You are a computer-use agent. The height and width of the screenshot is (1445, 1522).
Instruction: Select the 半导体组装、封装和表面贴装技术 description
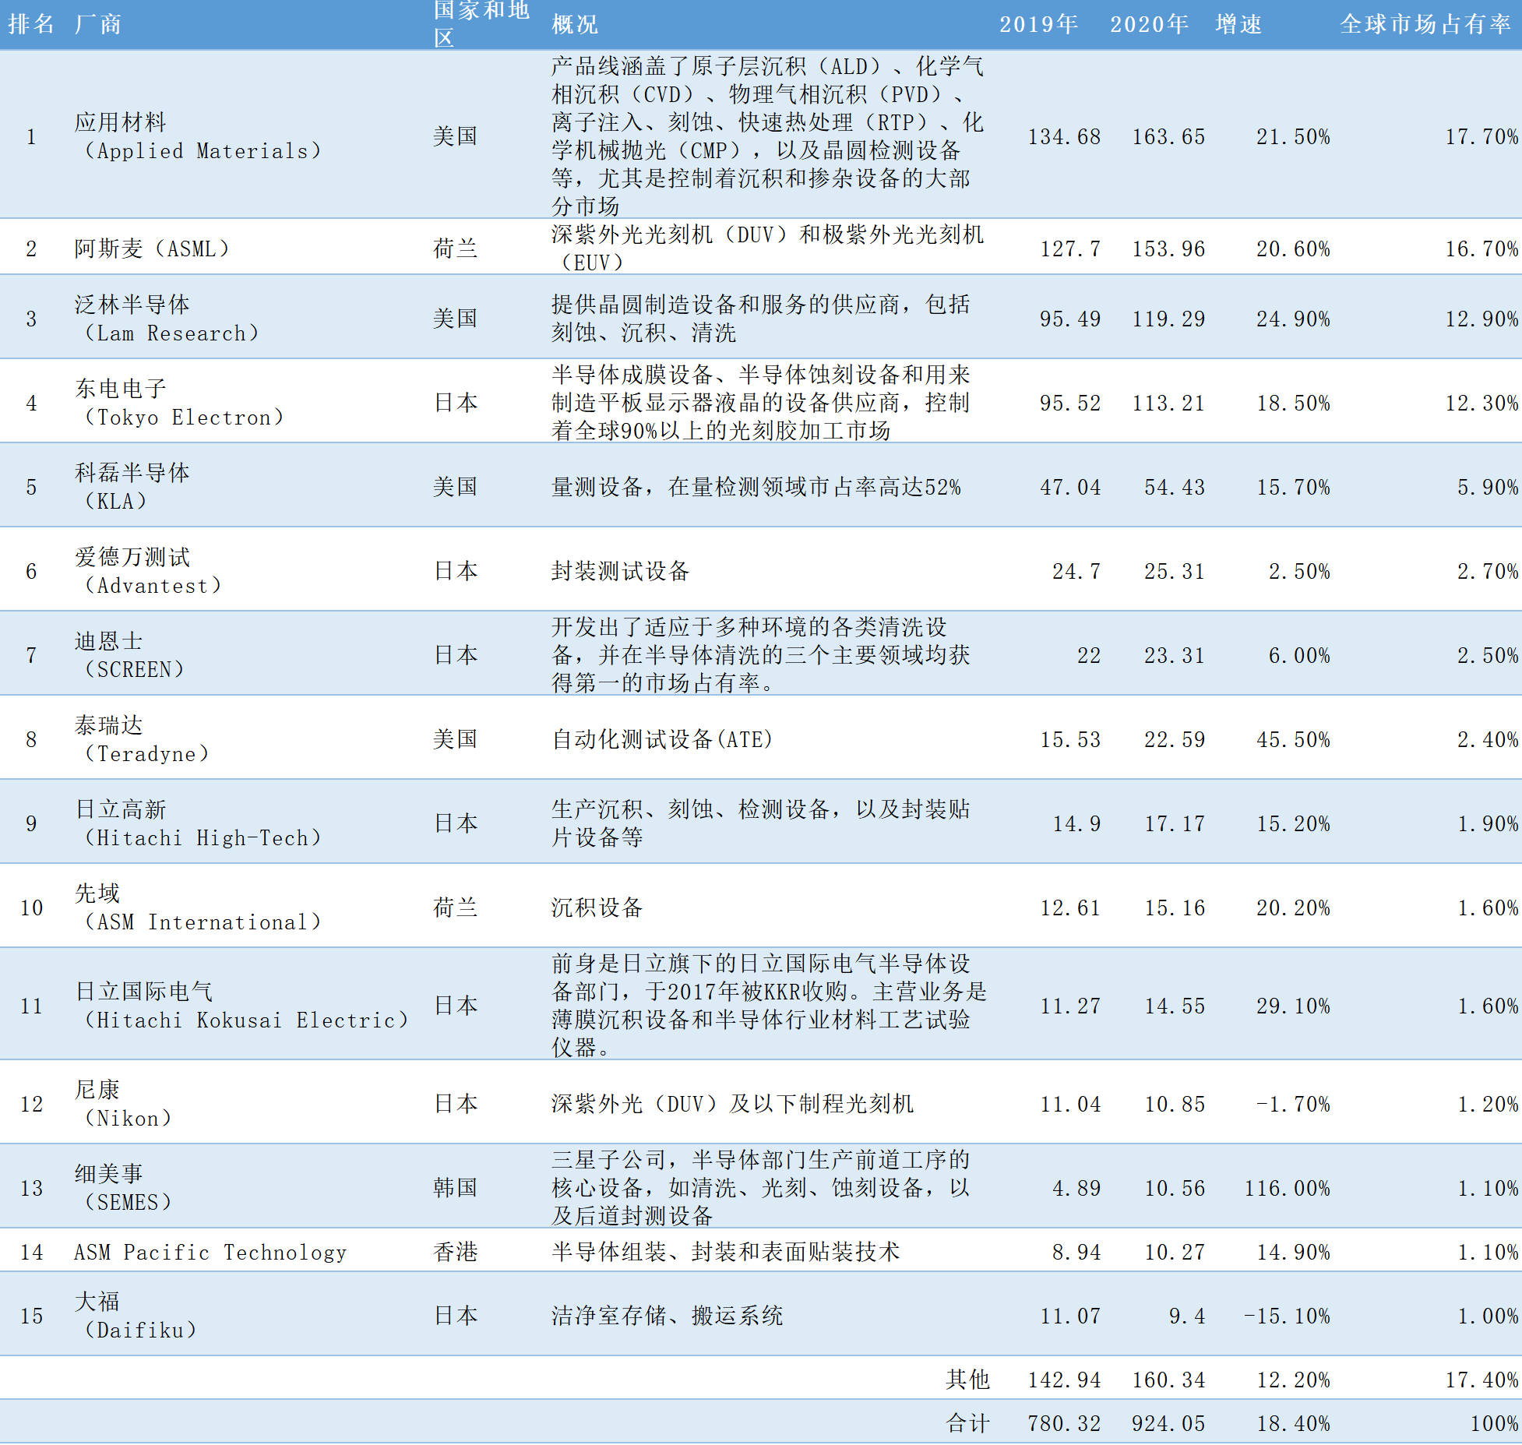point(726,1252)
